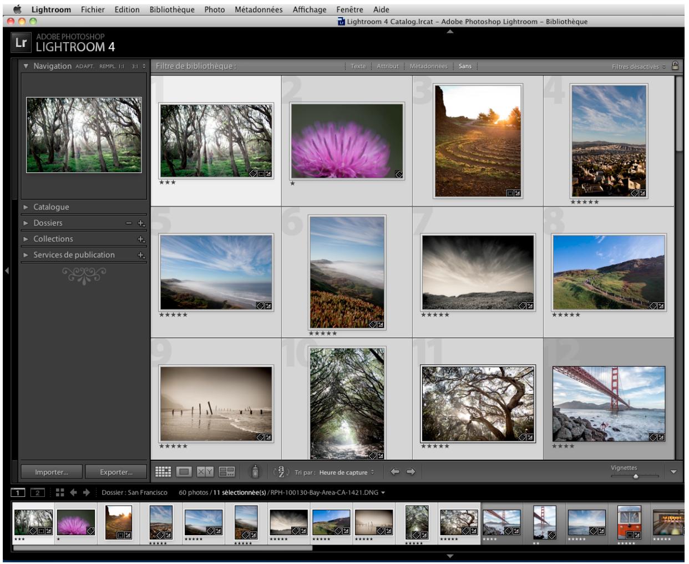
Task: Click crop badge on the sunset labyrinth photo
Action: pos(510,193)
